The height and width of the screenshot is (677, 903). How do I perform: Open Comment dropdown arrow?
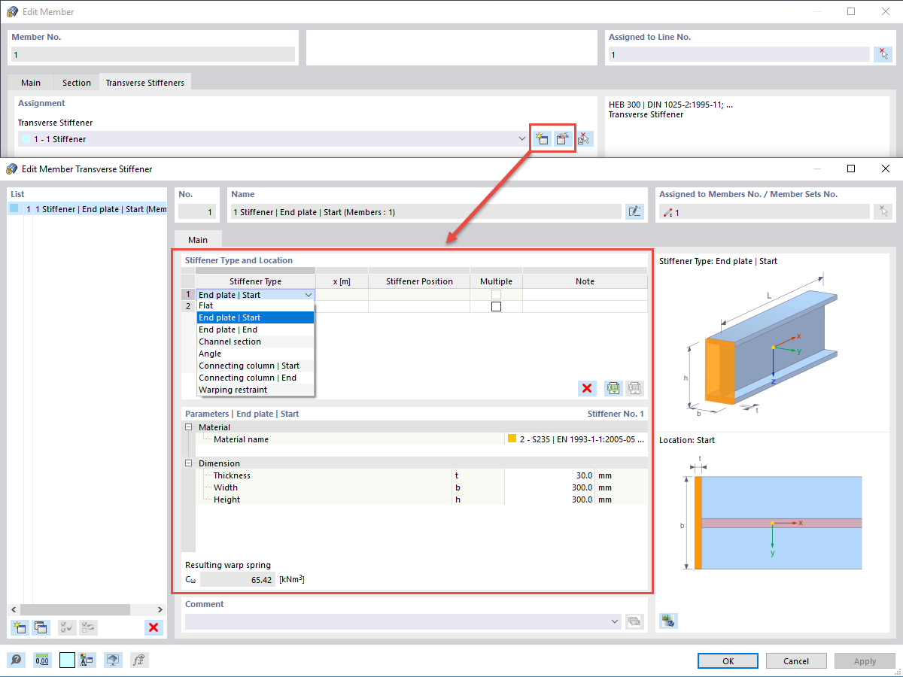coord(616,621)
